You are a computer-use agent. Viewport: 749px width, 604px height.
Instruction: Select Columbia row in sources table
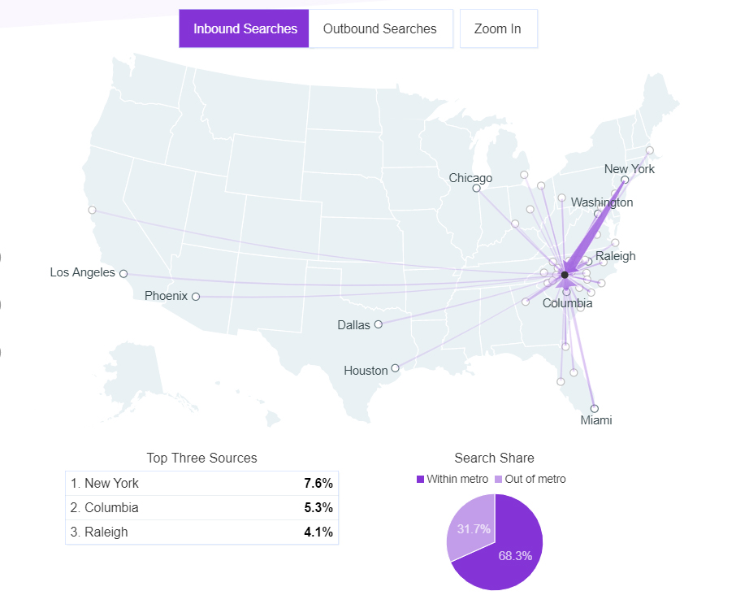(x=201, y=508)
